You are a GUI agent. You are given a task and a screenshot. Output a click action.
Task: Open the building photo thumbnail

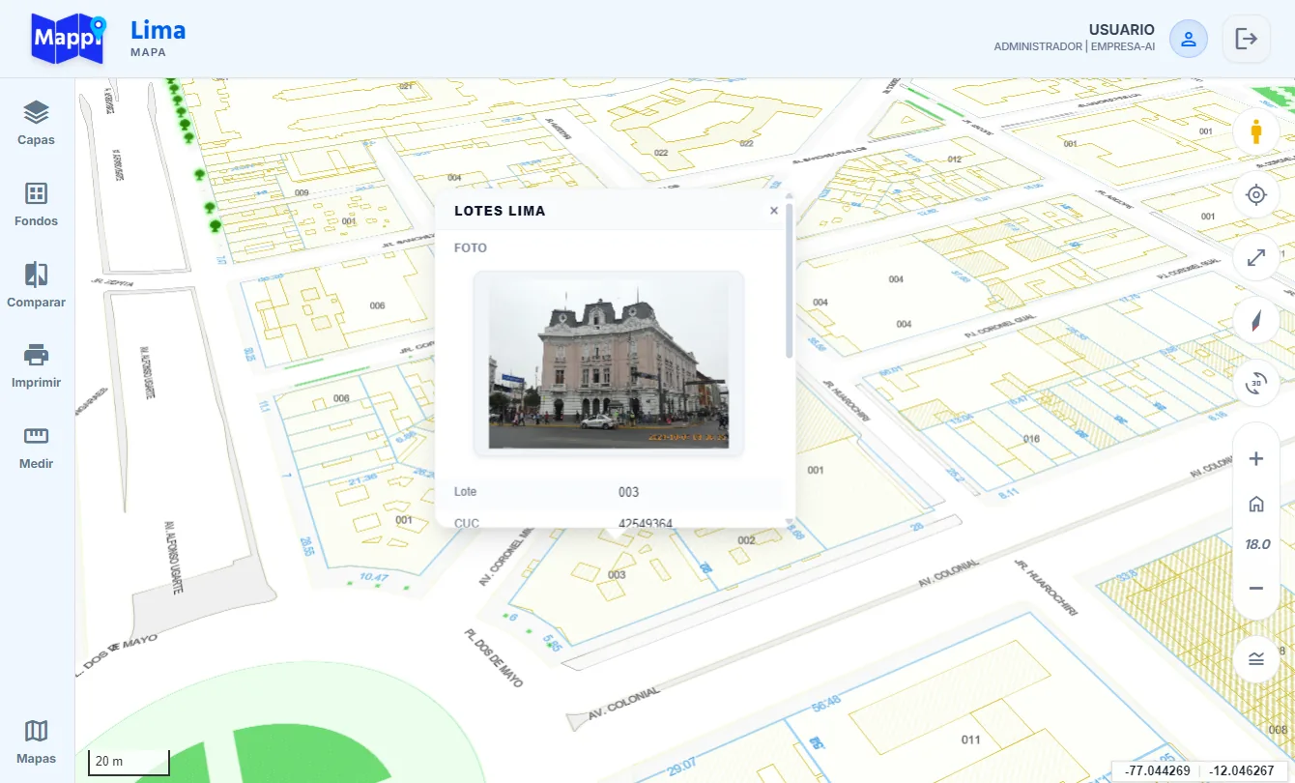(x=609, y=363)
